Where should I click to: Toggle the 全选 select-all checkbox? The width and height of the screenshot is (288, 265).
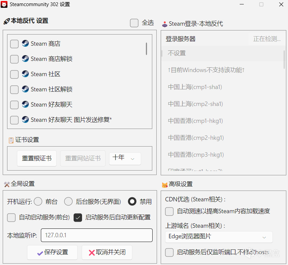(x=134, y=23)
